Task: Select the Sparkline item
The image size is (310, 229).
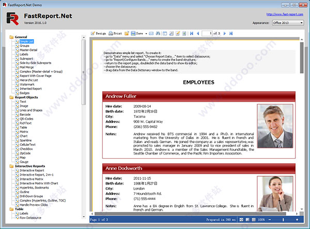Action: pyautogui.click(x=26, y=140)
